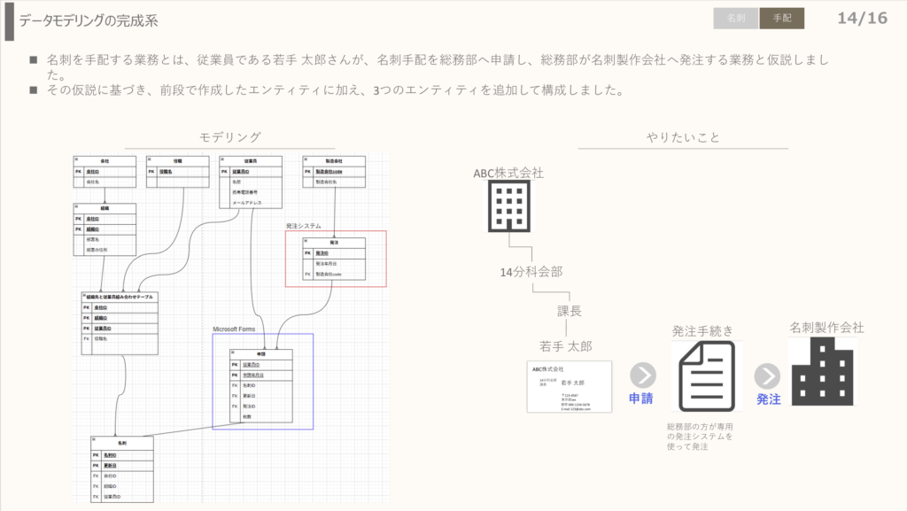
Task: Click the 課長 label in the hierarchy
Action: point(569,311)
